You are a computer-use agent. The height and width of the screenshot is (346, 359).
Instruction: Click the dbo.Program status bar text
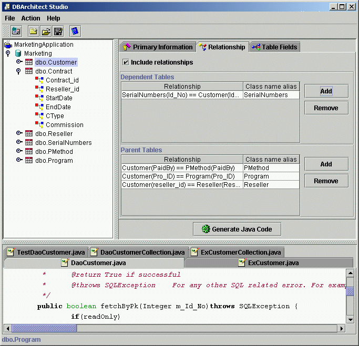pyautogui.click(x=22, y=340)
